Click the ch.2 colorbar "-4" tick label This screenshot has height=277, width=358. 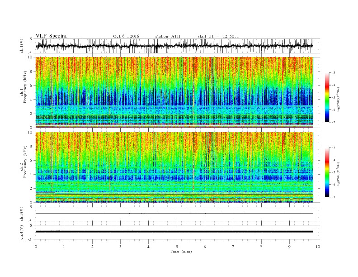[x=333, y=160]
